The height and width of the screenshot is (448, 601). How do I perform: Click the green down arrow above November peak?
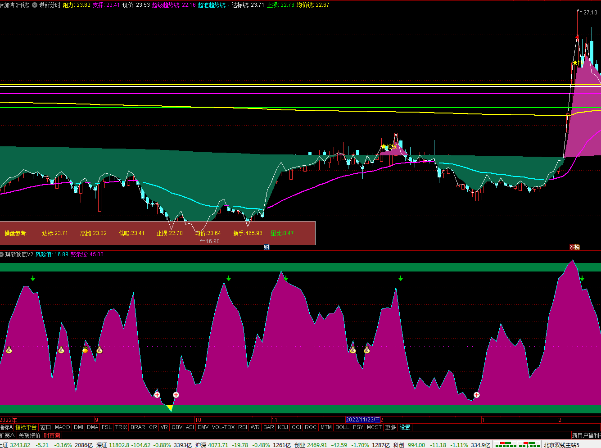point(286,278)
